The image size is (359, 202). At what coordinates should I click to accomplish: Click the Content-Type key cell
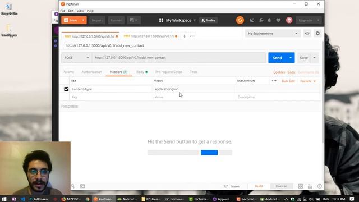[111, 89]
